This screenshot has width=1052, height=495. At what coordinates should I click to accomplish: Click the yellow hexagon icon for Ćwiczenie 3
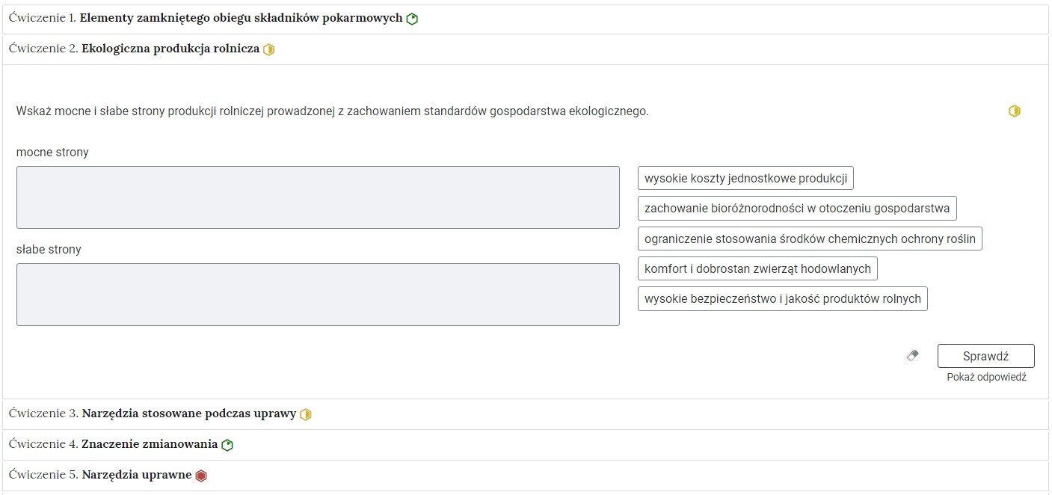tap(306, 414)
